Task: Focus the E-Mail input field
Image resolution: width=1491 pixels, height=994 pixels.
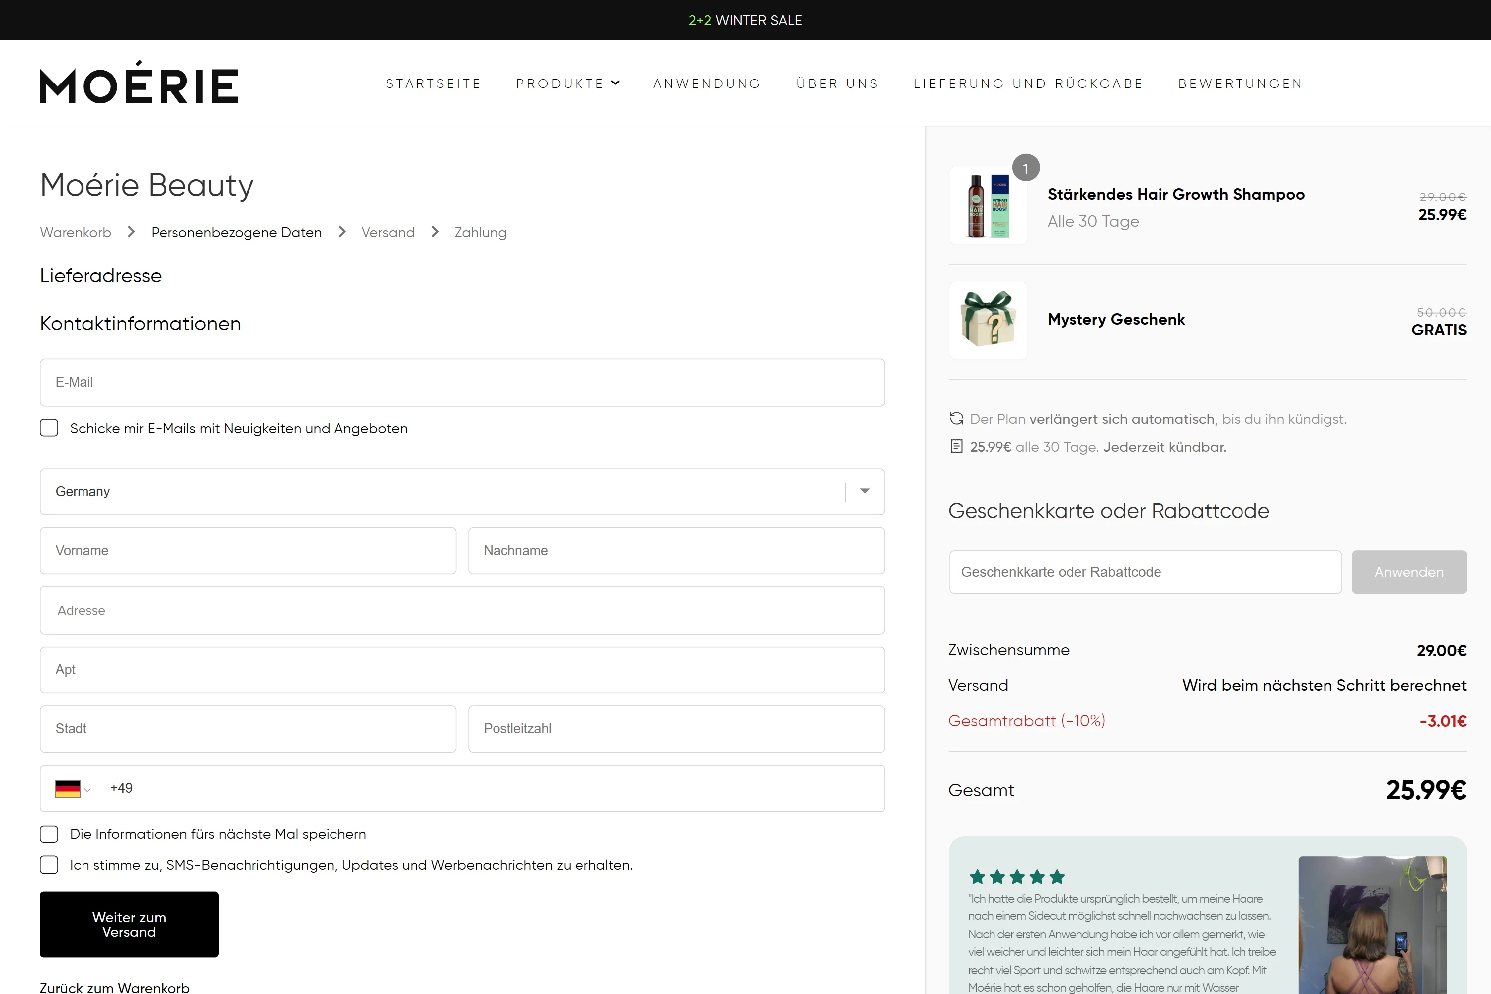Action: coord(462,382)
